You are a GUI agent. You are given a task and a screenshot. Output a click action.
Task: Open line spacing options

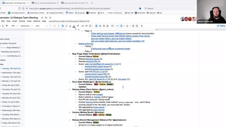pyautogui.click(x=112, y=26)
